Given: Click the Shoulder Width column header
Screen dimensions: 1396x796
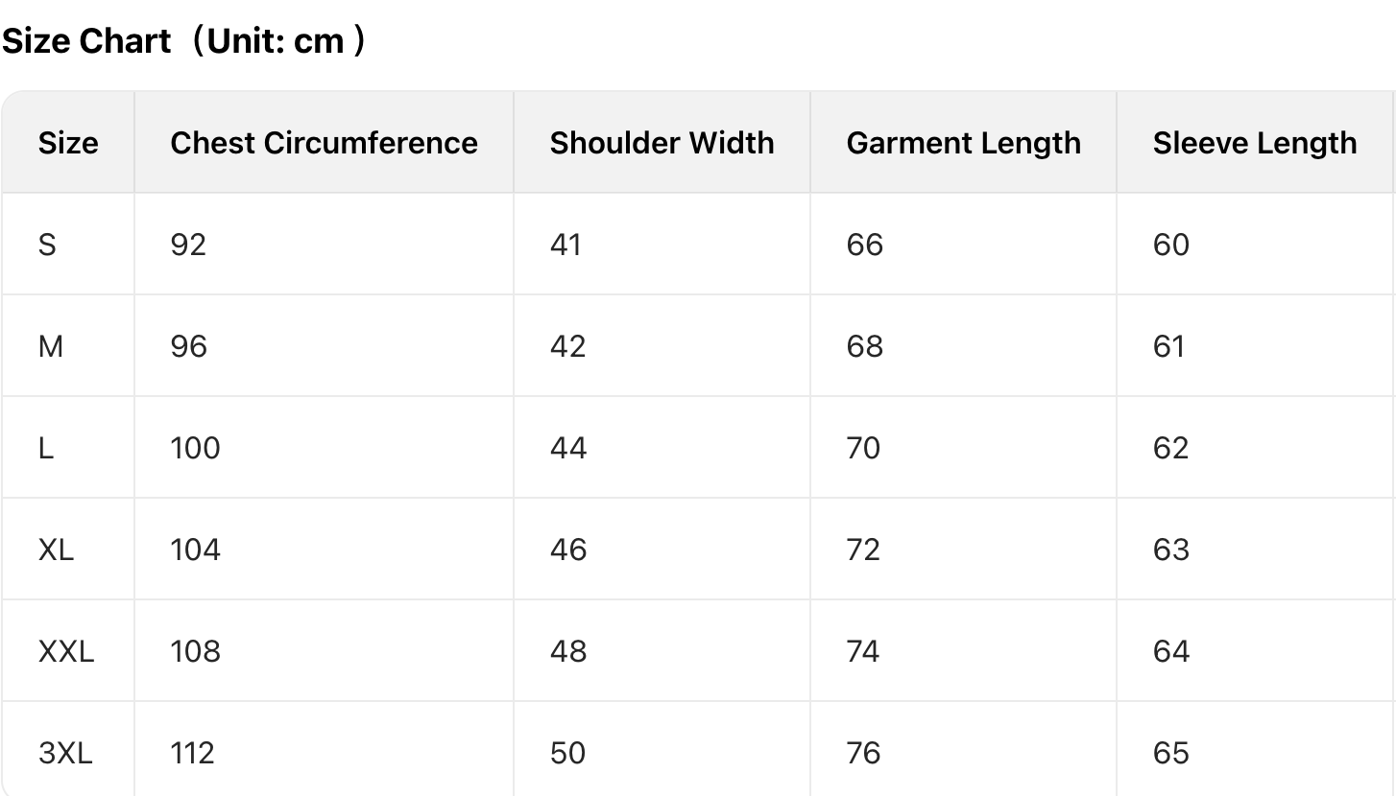Looking at the screenshot, I should pos(662,143).
